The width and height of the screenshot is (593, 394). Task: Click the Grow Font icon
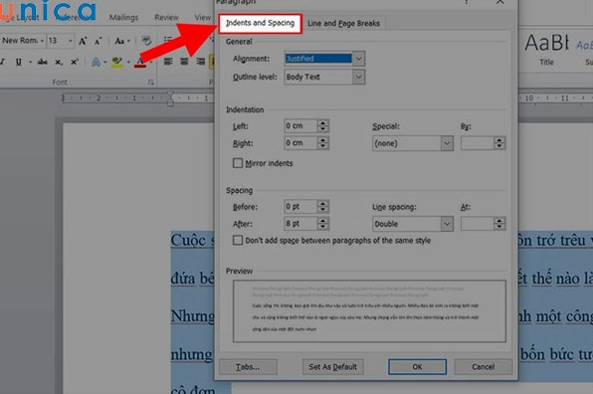83,41
